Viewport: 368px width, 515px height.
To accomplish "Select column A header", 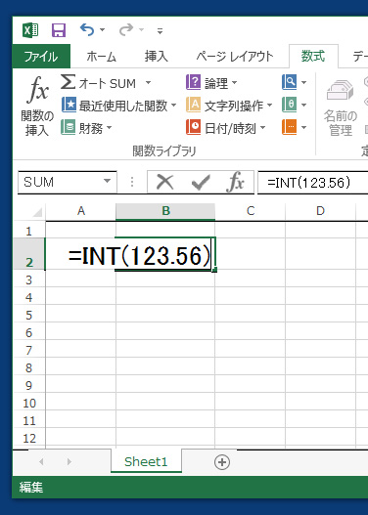I will (x=81, y=211).
